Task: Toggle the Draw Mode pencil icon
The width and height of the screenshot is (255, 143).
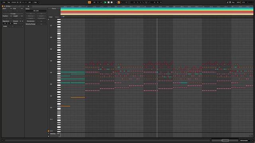Action: tap(228, 2)
